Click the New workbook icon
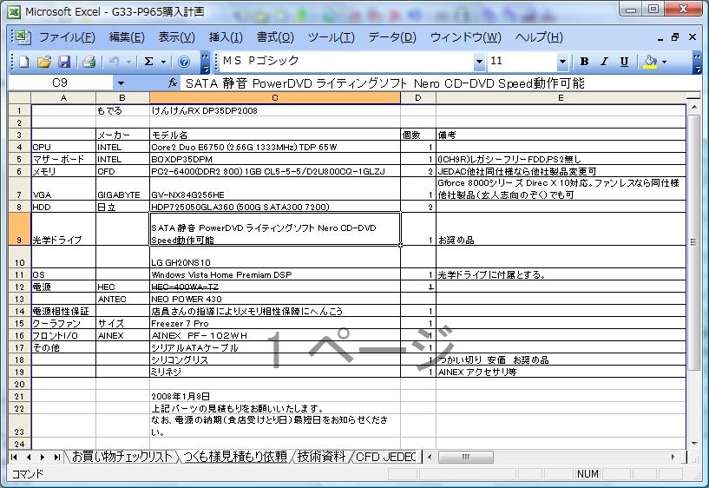Image resolution: width=709 pixels, height=488 pixels. (23, 62)
